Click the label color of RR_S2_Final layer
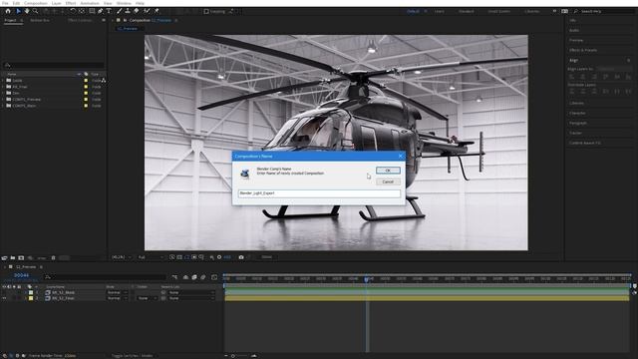Viewport: 638px width, 359px height. pos(31,298)
